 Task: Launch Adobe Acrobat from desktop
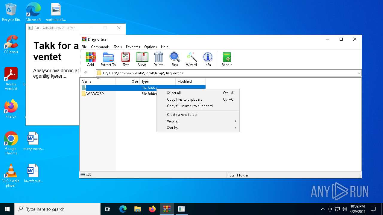click(11, 79)
